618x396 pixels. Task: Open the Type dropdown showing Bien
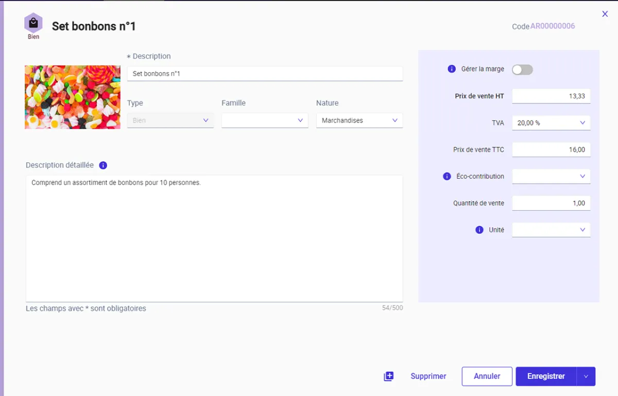pyautogui.click(x=170, y=120)
